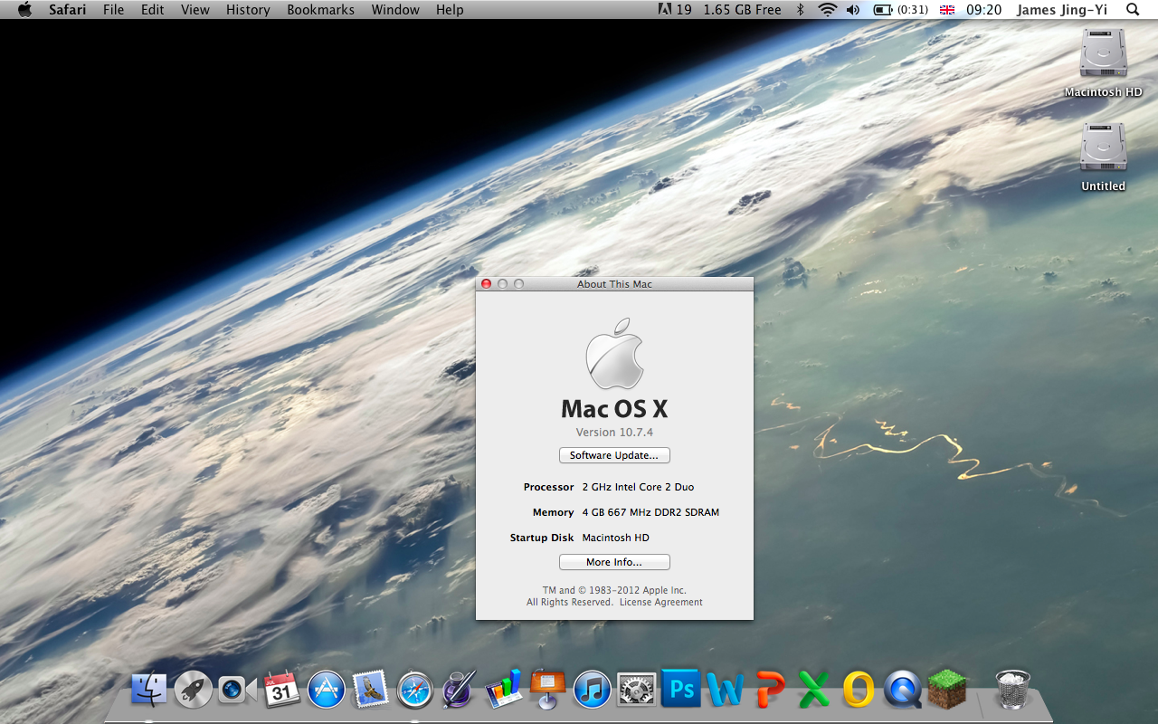Viewport: 1158px width, 724px height.
Task: Open the Apple menu
Action: pyautogui.click(x=24, y=10)
